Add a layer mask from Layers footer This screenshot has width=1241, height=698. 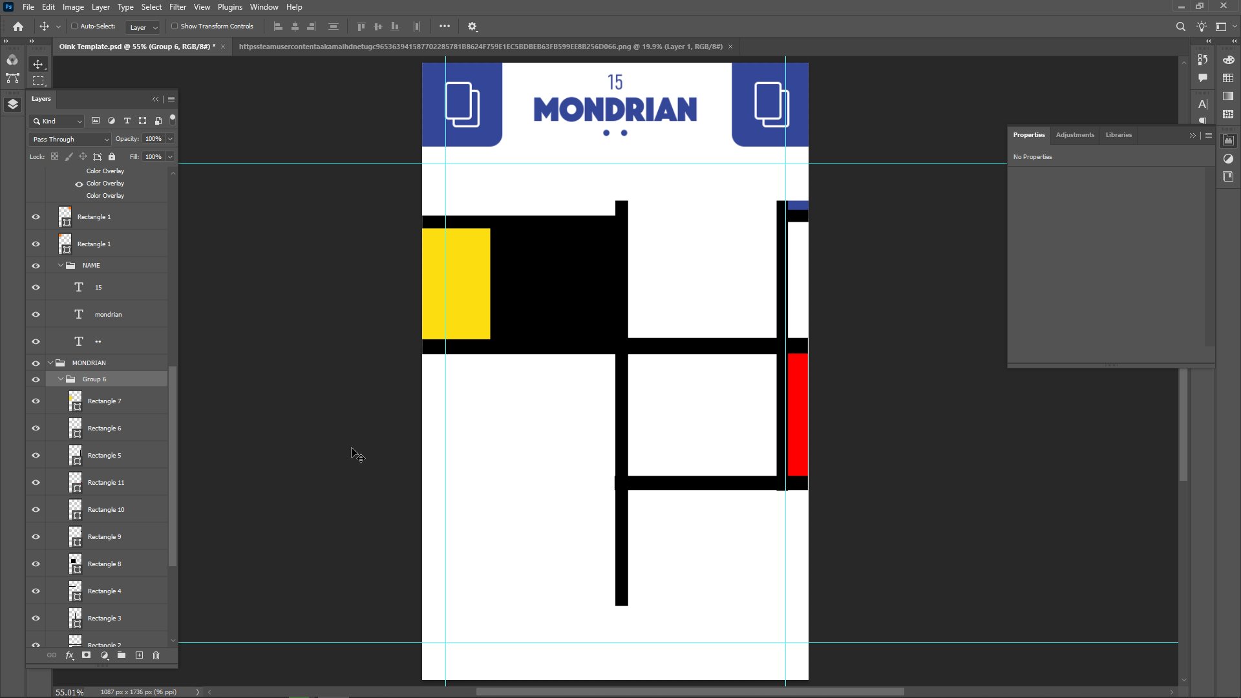click(x=86, y=655)
